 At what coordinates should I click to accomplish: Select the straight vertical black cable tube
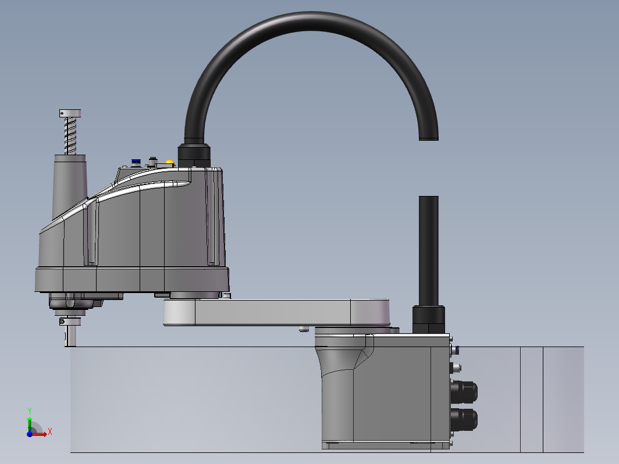click(x=429, y=251)
